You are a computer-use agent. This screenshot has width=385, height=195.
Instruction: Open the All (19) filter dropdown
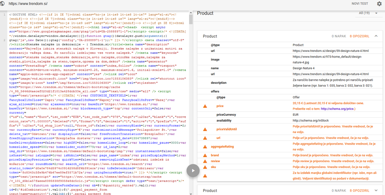click(x=368, y=13)
